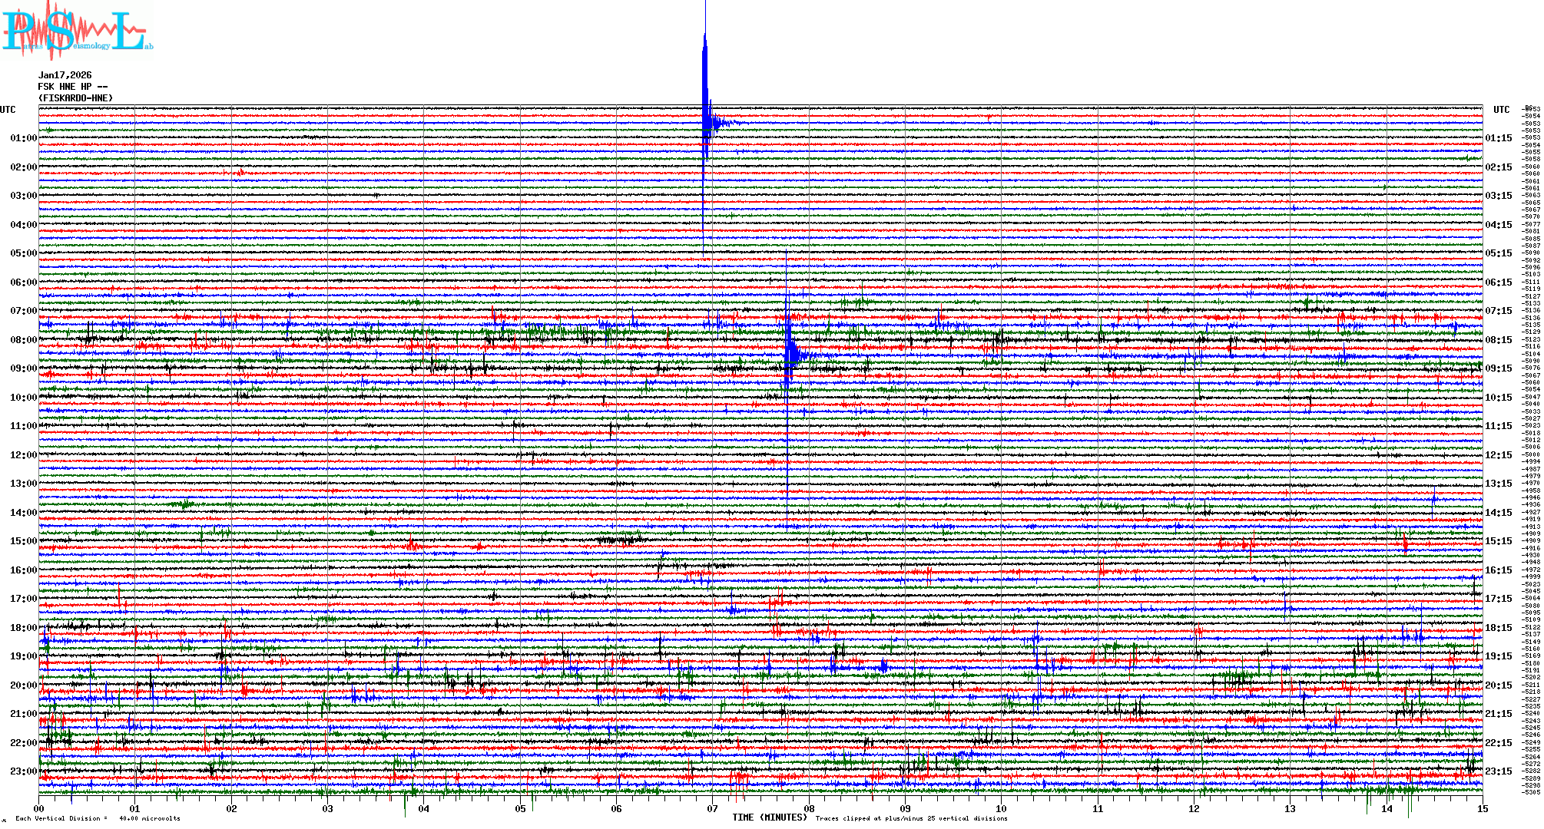The image size is (1544, 829).
Task: Click the FSK HNE HP station text
Action: pos(72,87)
